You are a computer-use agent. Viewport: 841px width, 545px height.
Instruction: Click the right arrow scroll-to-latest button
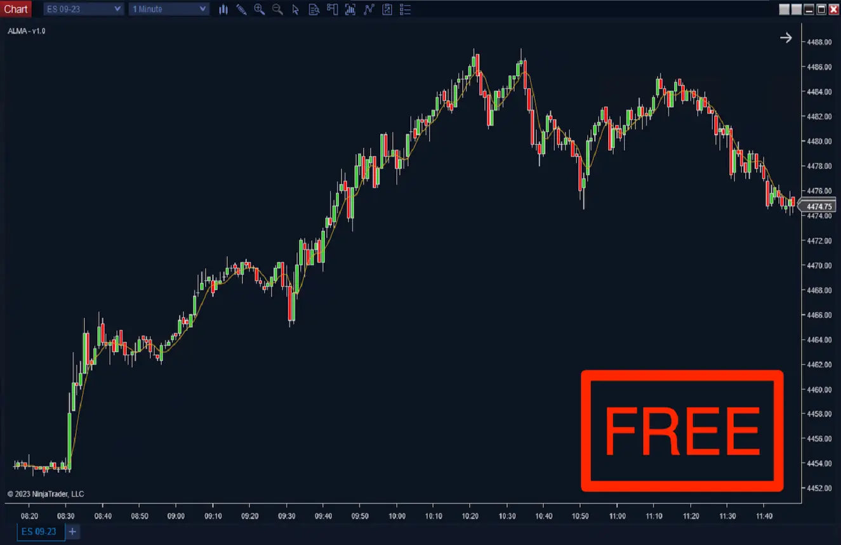(786, 37)
